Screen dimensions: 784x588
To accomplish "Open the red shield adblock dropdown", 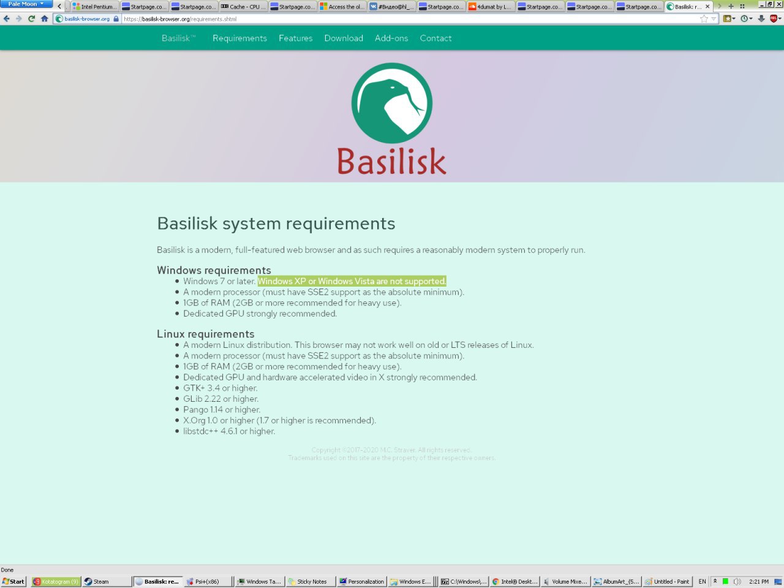I will tap(775, 19).
